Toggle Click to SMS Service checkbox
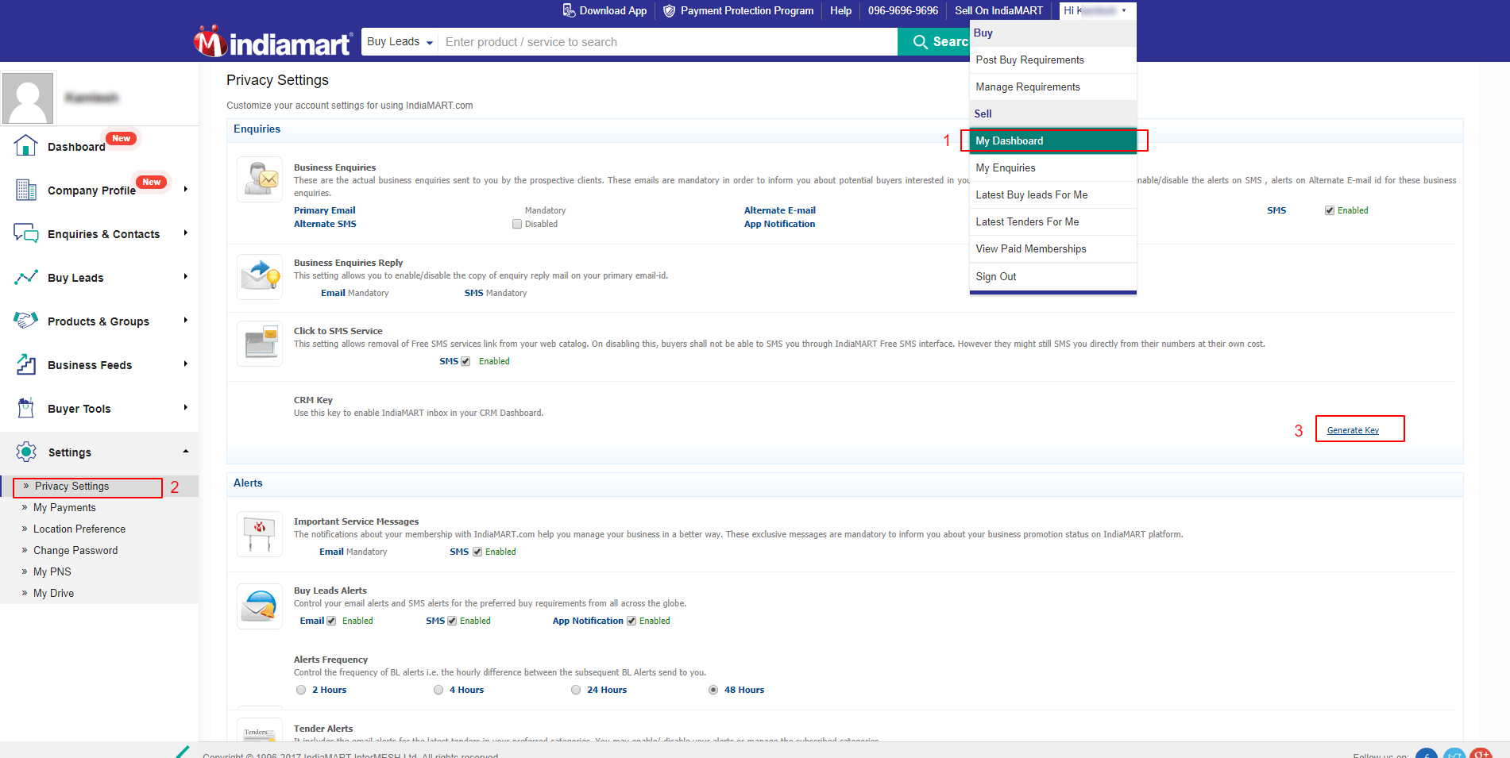Screen dimensions: 1510x758 pyautogui.click(x=465, y=361)
